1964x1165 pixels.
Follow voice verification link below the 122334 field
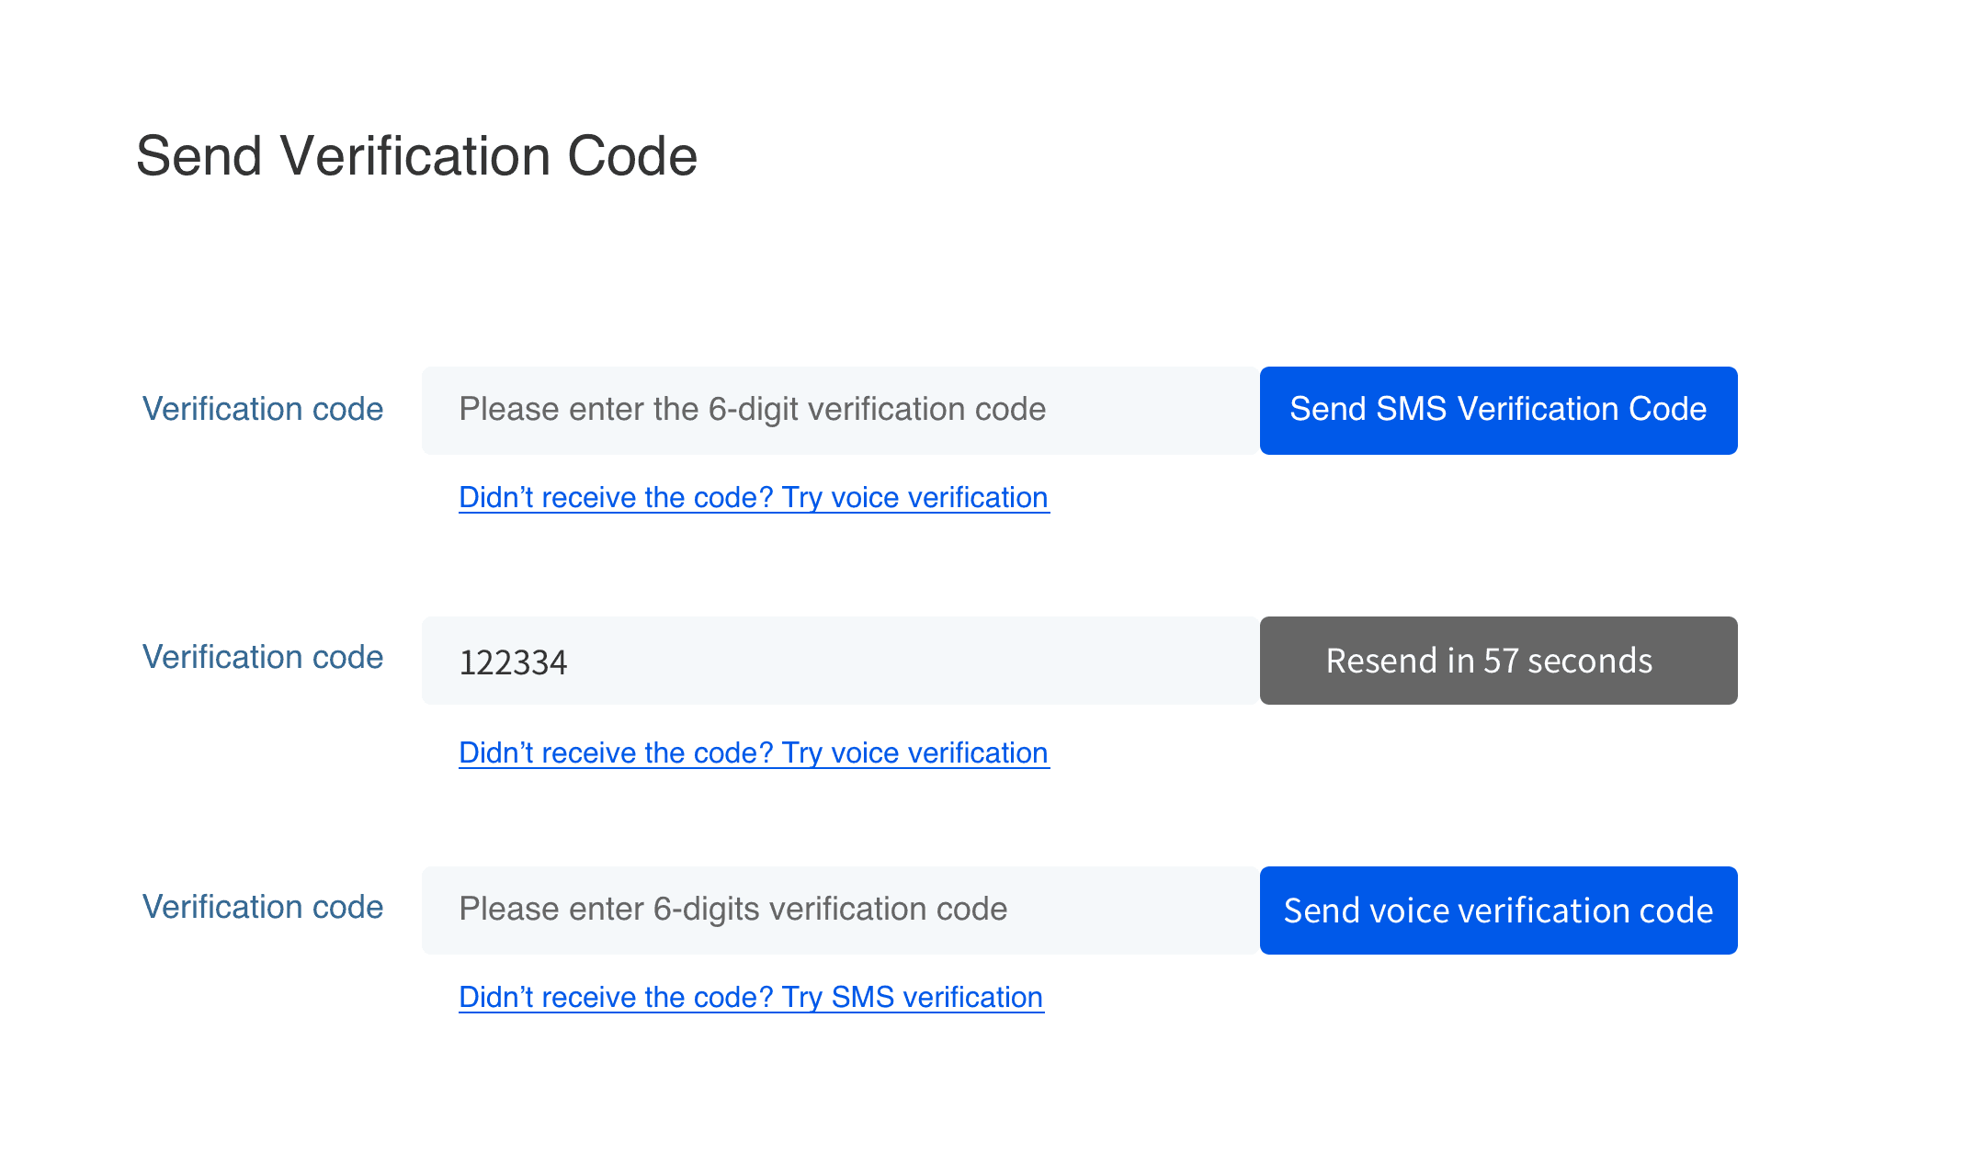[754, 752]
